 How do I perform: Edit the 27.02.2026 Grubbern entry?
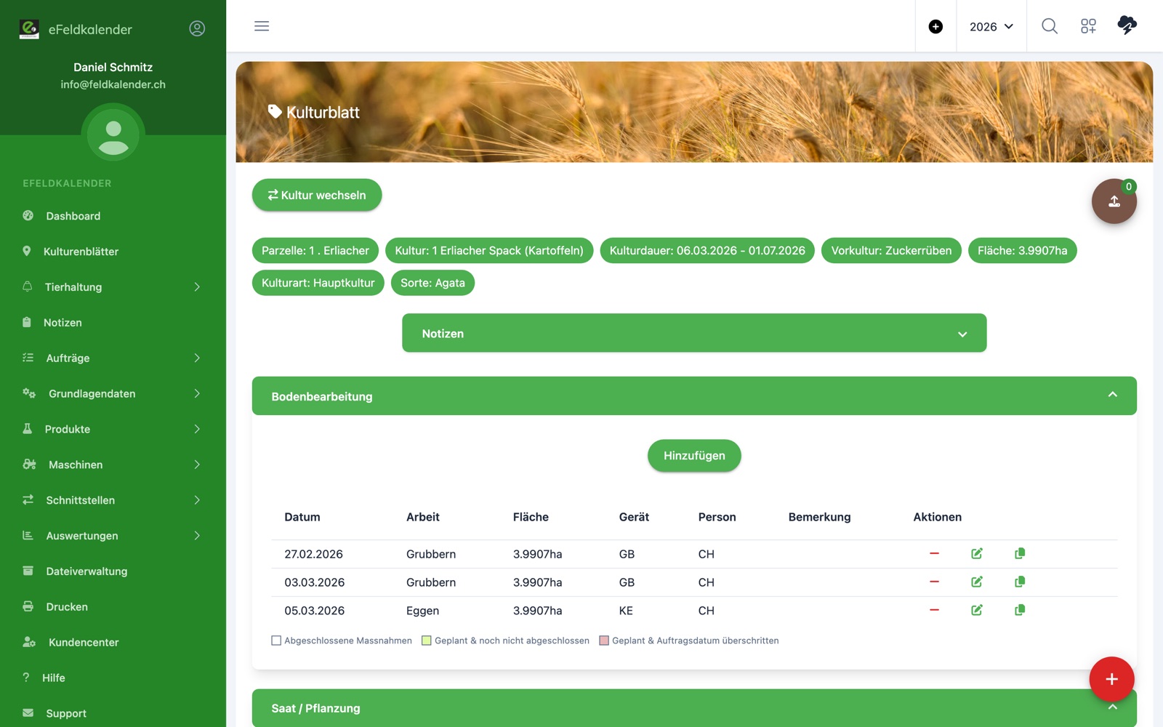click(x=977, y=554)
